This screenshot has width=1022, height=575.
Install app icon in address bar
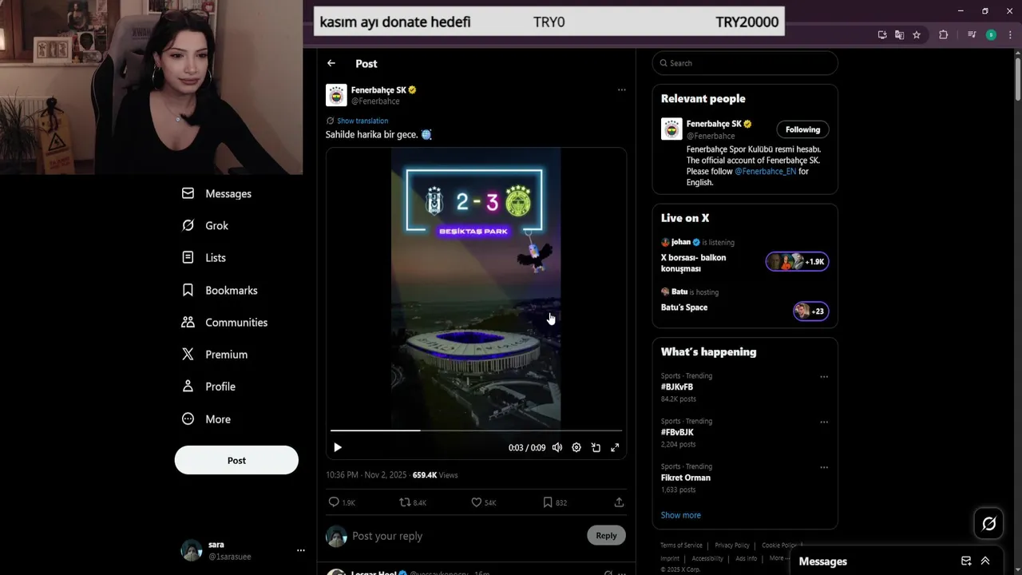882,34
